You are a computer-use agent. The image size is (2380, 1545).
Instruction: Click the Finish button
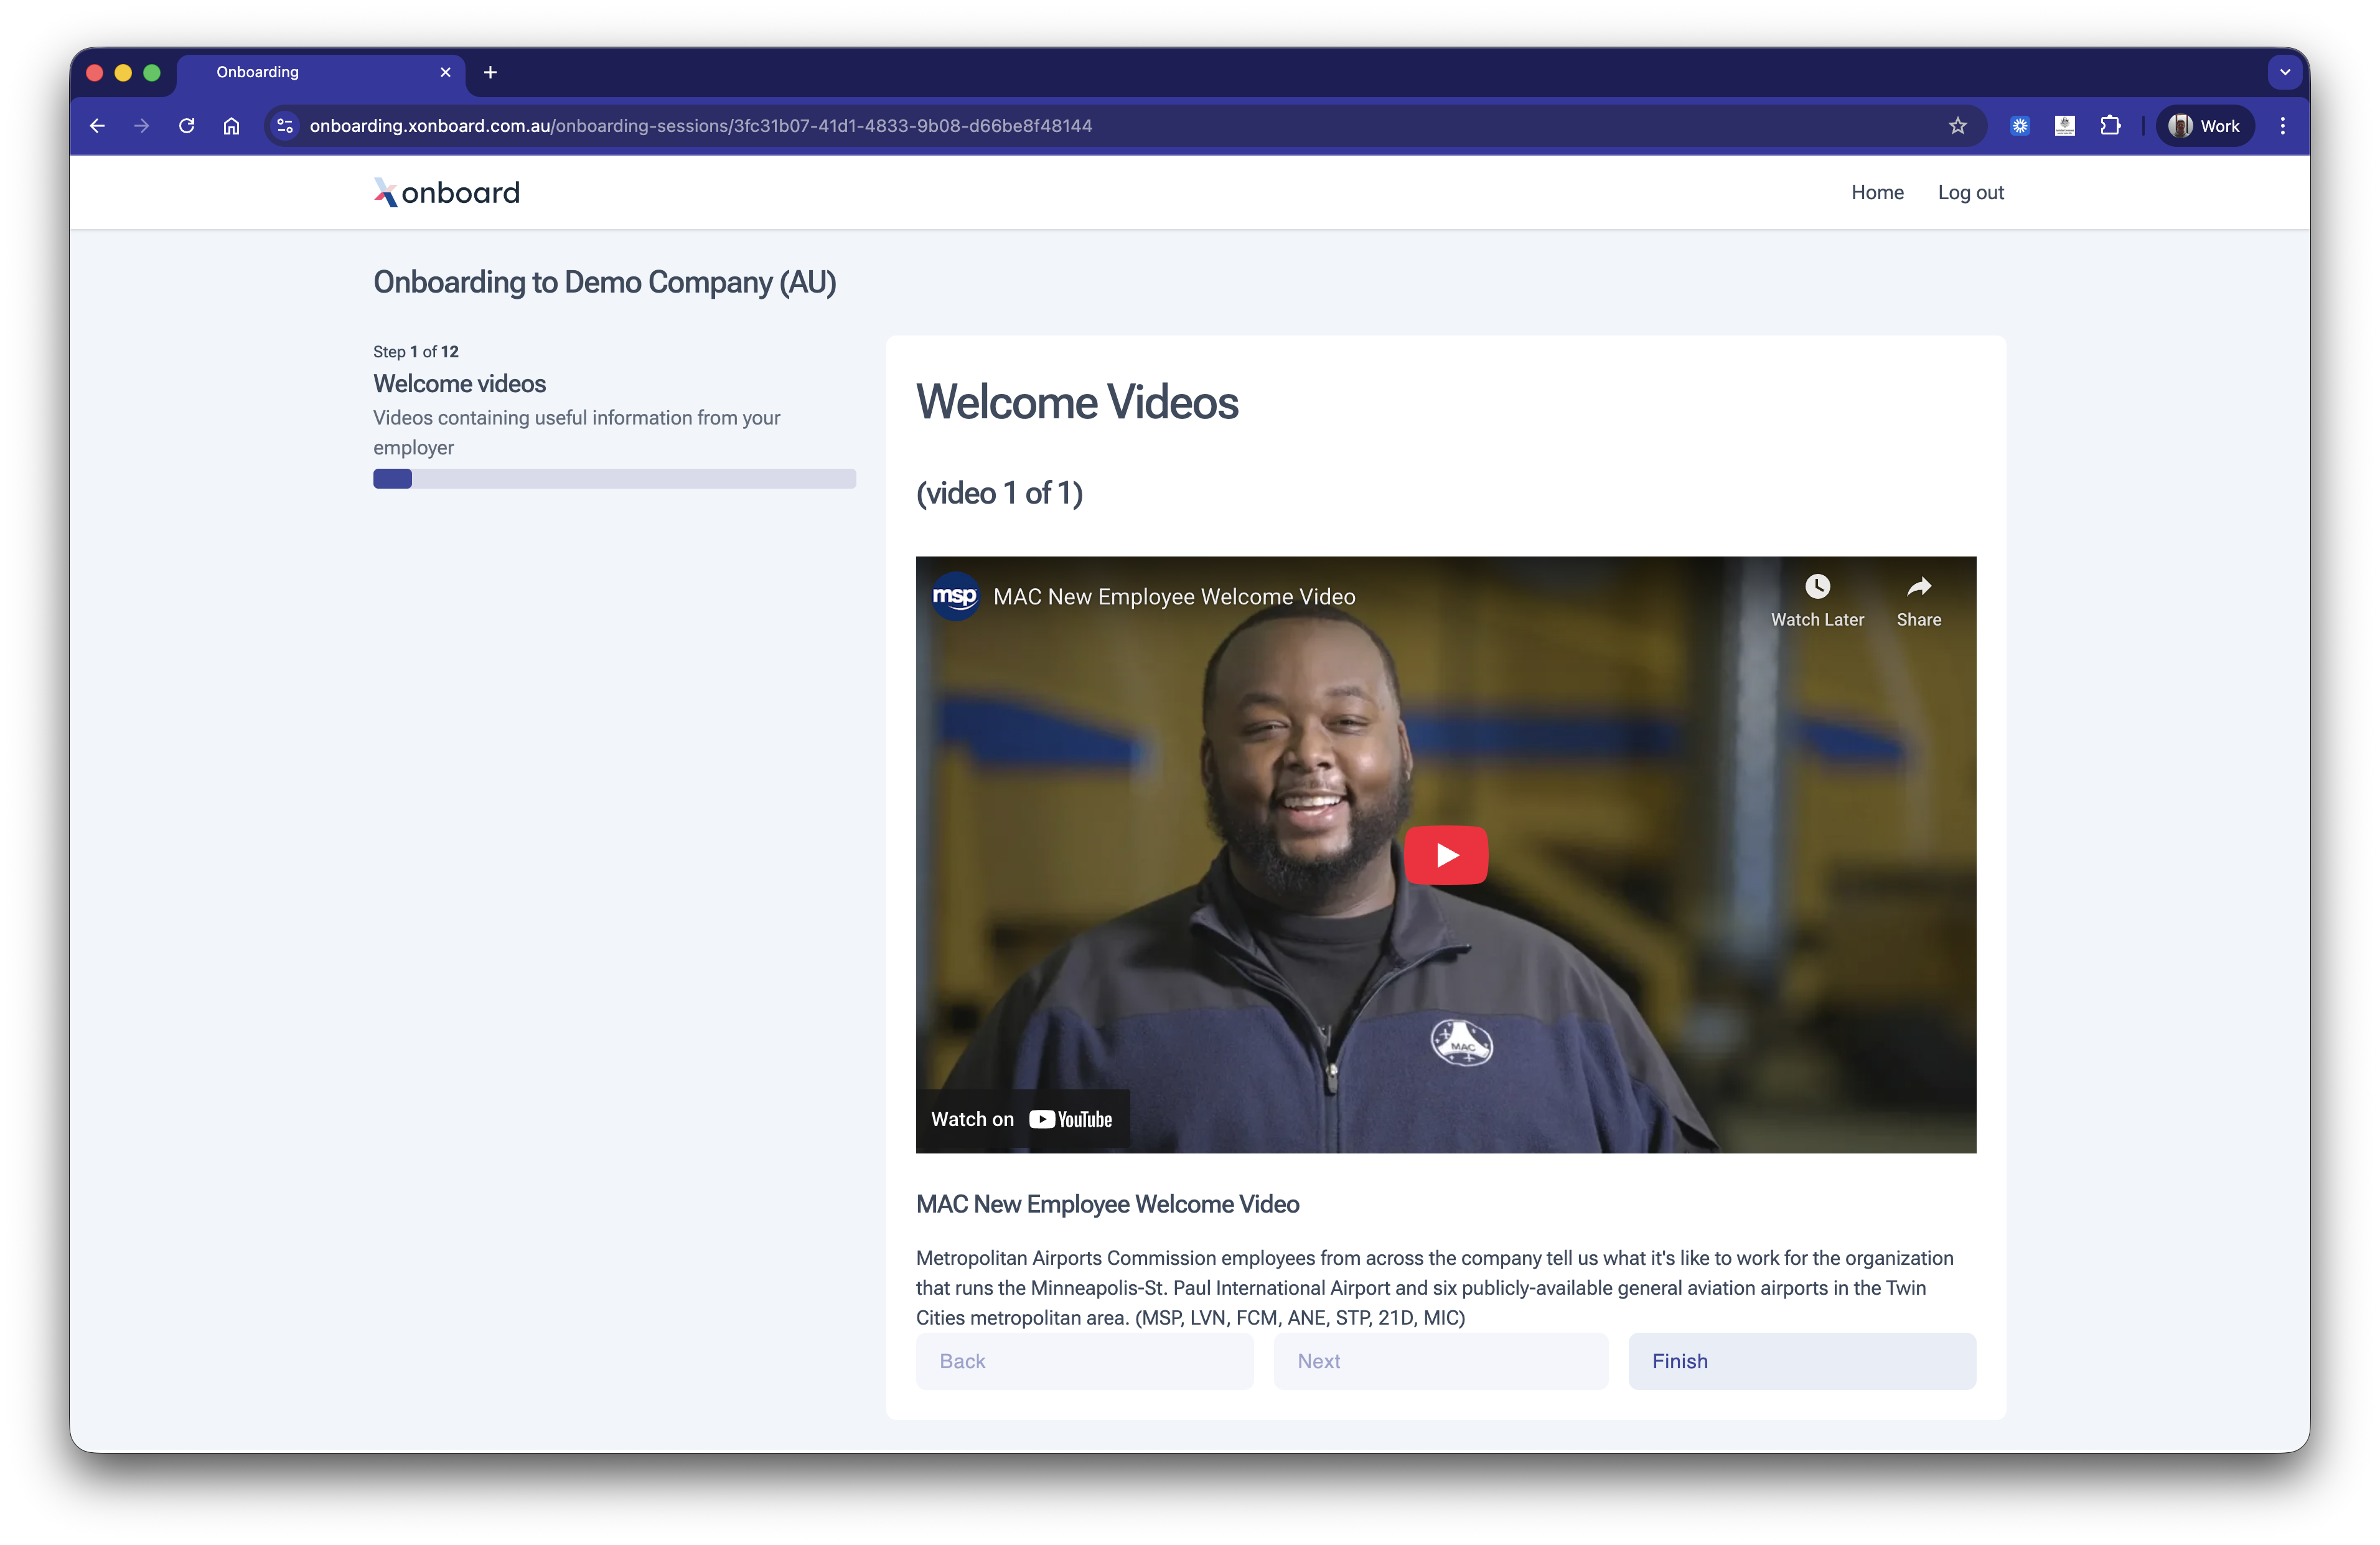pyautogui.click(x=1801, y=1361)
